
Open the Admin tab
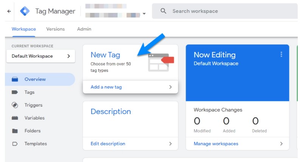(x=84, y=29)
